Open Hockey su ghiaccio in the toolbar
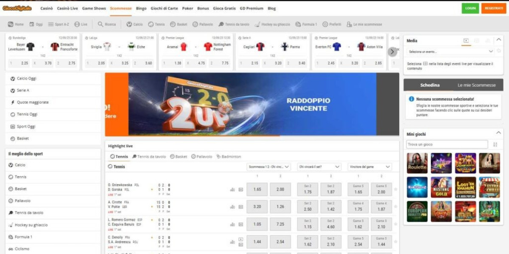The width and height of the screenshot is (509, 254). (x=273, y=24)
